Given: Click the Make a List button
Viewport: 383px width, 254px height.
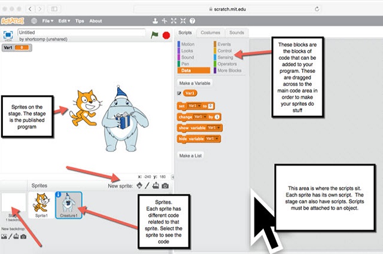Looking at the screenshot, I should [x=190, y=155].
